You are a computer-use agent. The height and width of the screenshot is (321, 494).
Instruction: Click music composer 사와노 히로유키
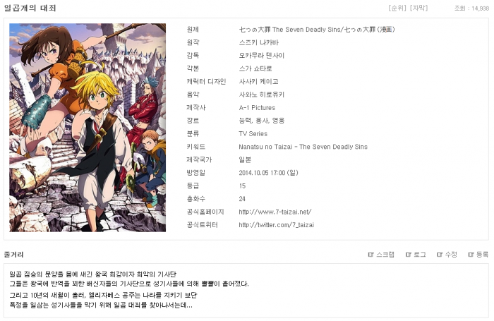[x=262, y=95]
